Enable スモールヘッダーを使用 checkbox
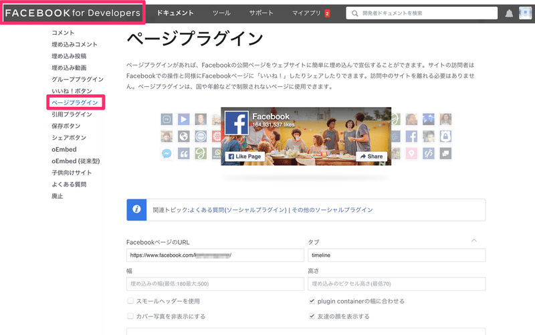This screenshot has width=535, height=335. (130, 301)
